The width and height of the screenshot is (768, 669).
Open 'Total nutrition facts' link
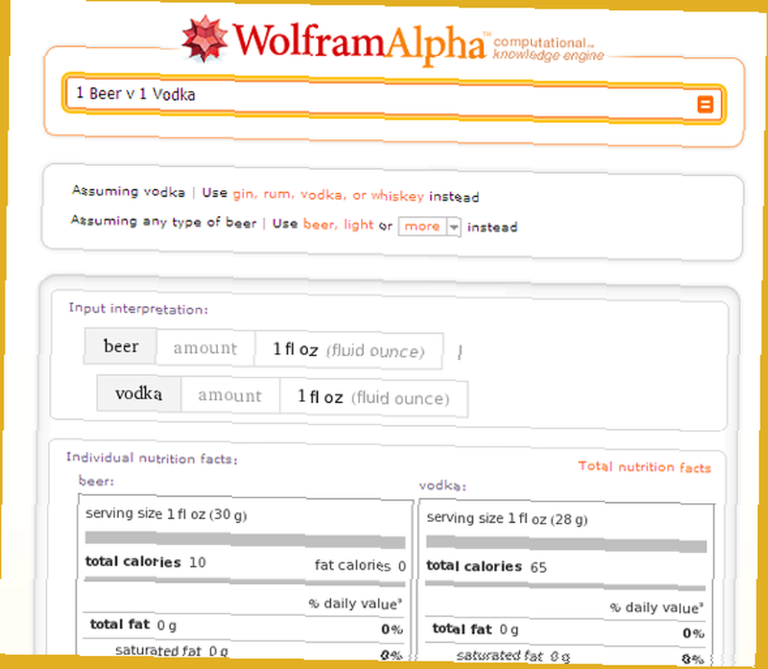(x=644, y=467)
